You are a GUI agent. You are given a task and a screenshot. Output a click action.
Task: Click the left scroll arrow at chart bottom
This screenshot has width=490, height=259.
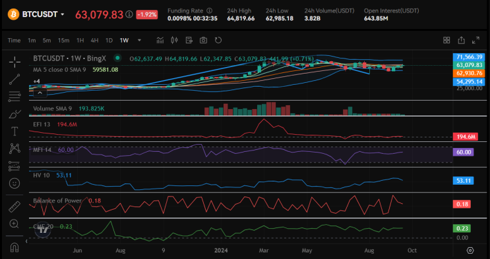click(x=26, y=241)
